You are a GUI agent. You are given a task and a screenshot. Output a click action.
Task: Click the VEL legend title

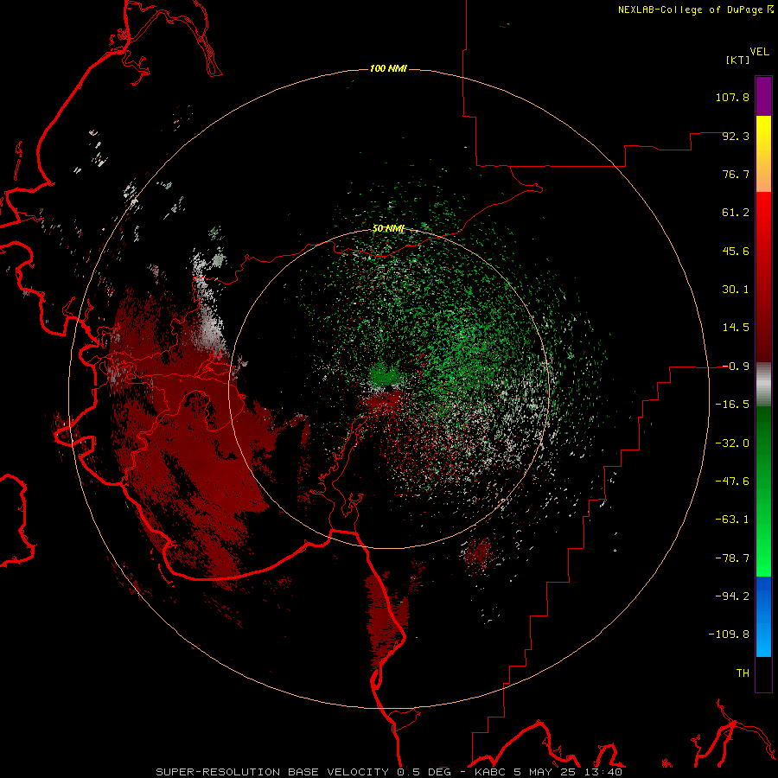pos(759,52)
